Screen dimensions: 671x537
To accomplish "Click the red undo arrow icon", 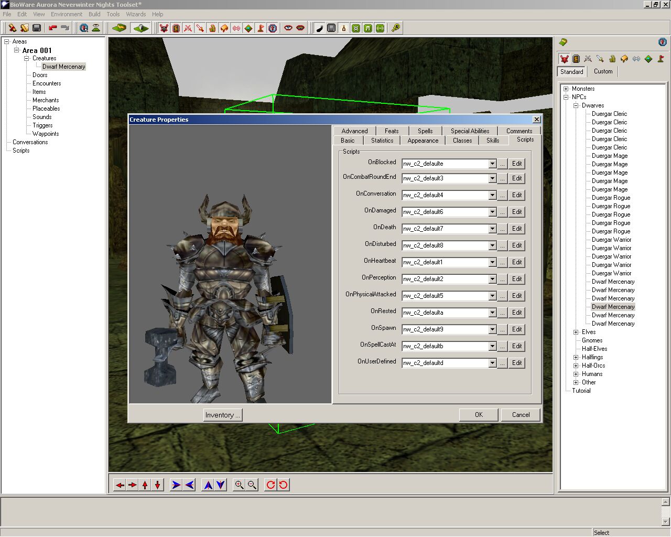I will tap(53, 28).
